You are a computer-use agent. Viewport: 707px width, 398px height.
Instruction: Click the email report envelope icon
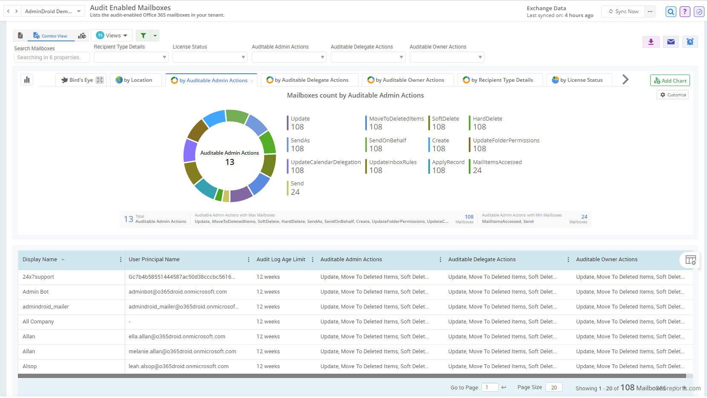671,42
